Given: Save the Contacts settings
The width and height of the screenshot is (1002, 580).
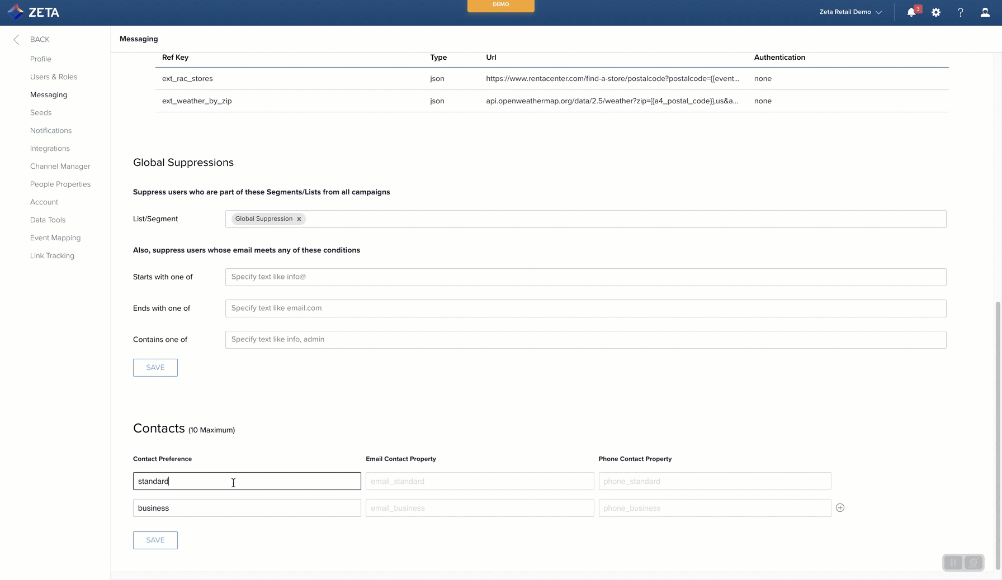Looking at the screenshot, I should pyautogui.click(x=155, y=540).
